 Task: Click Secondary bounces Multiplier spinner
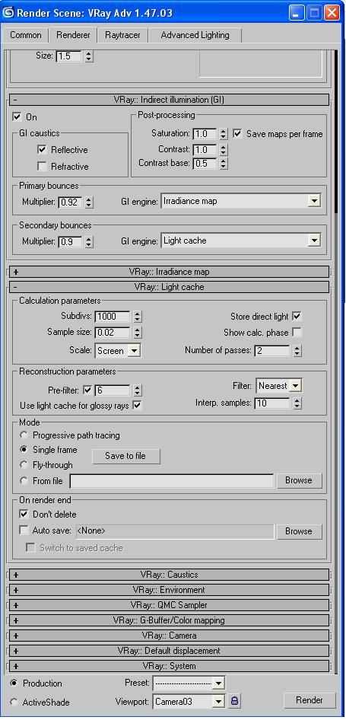[88, 241]
